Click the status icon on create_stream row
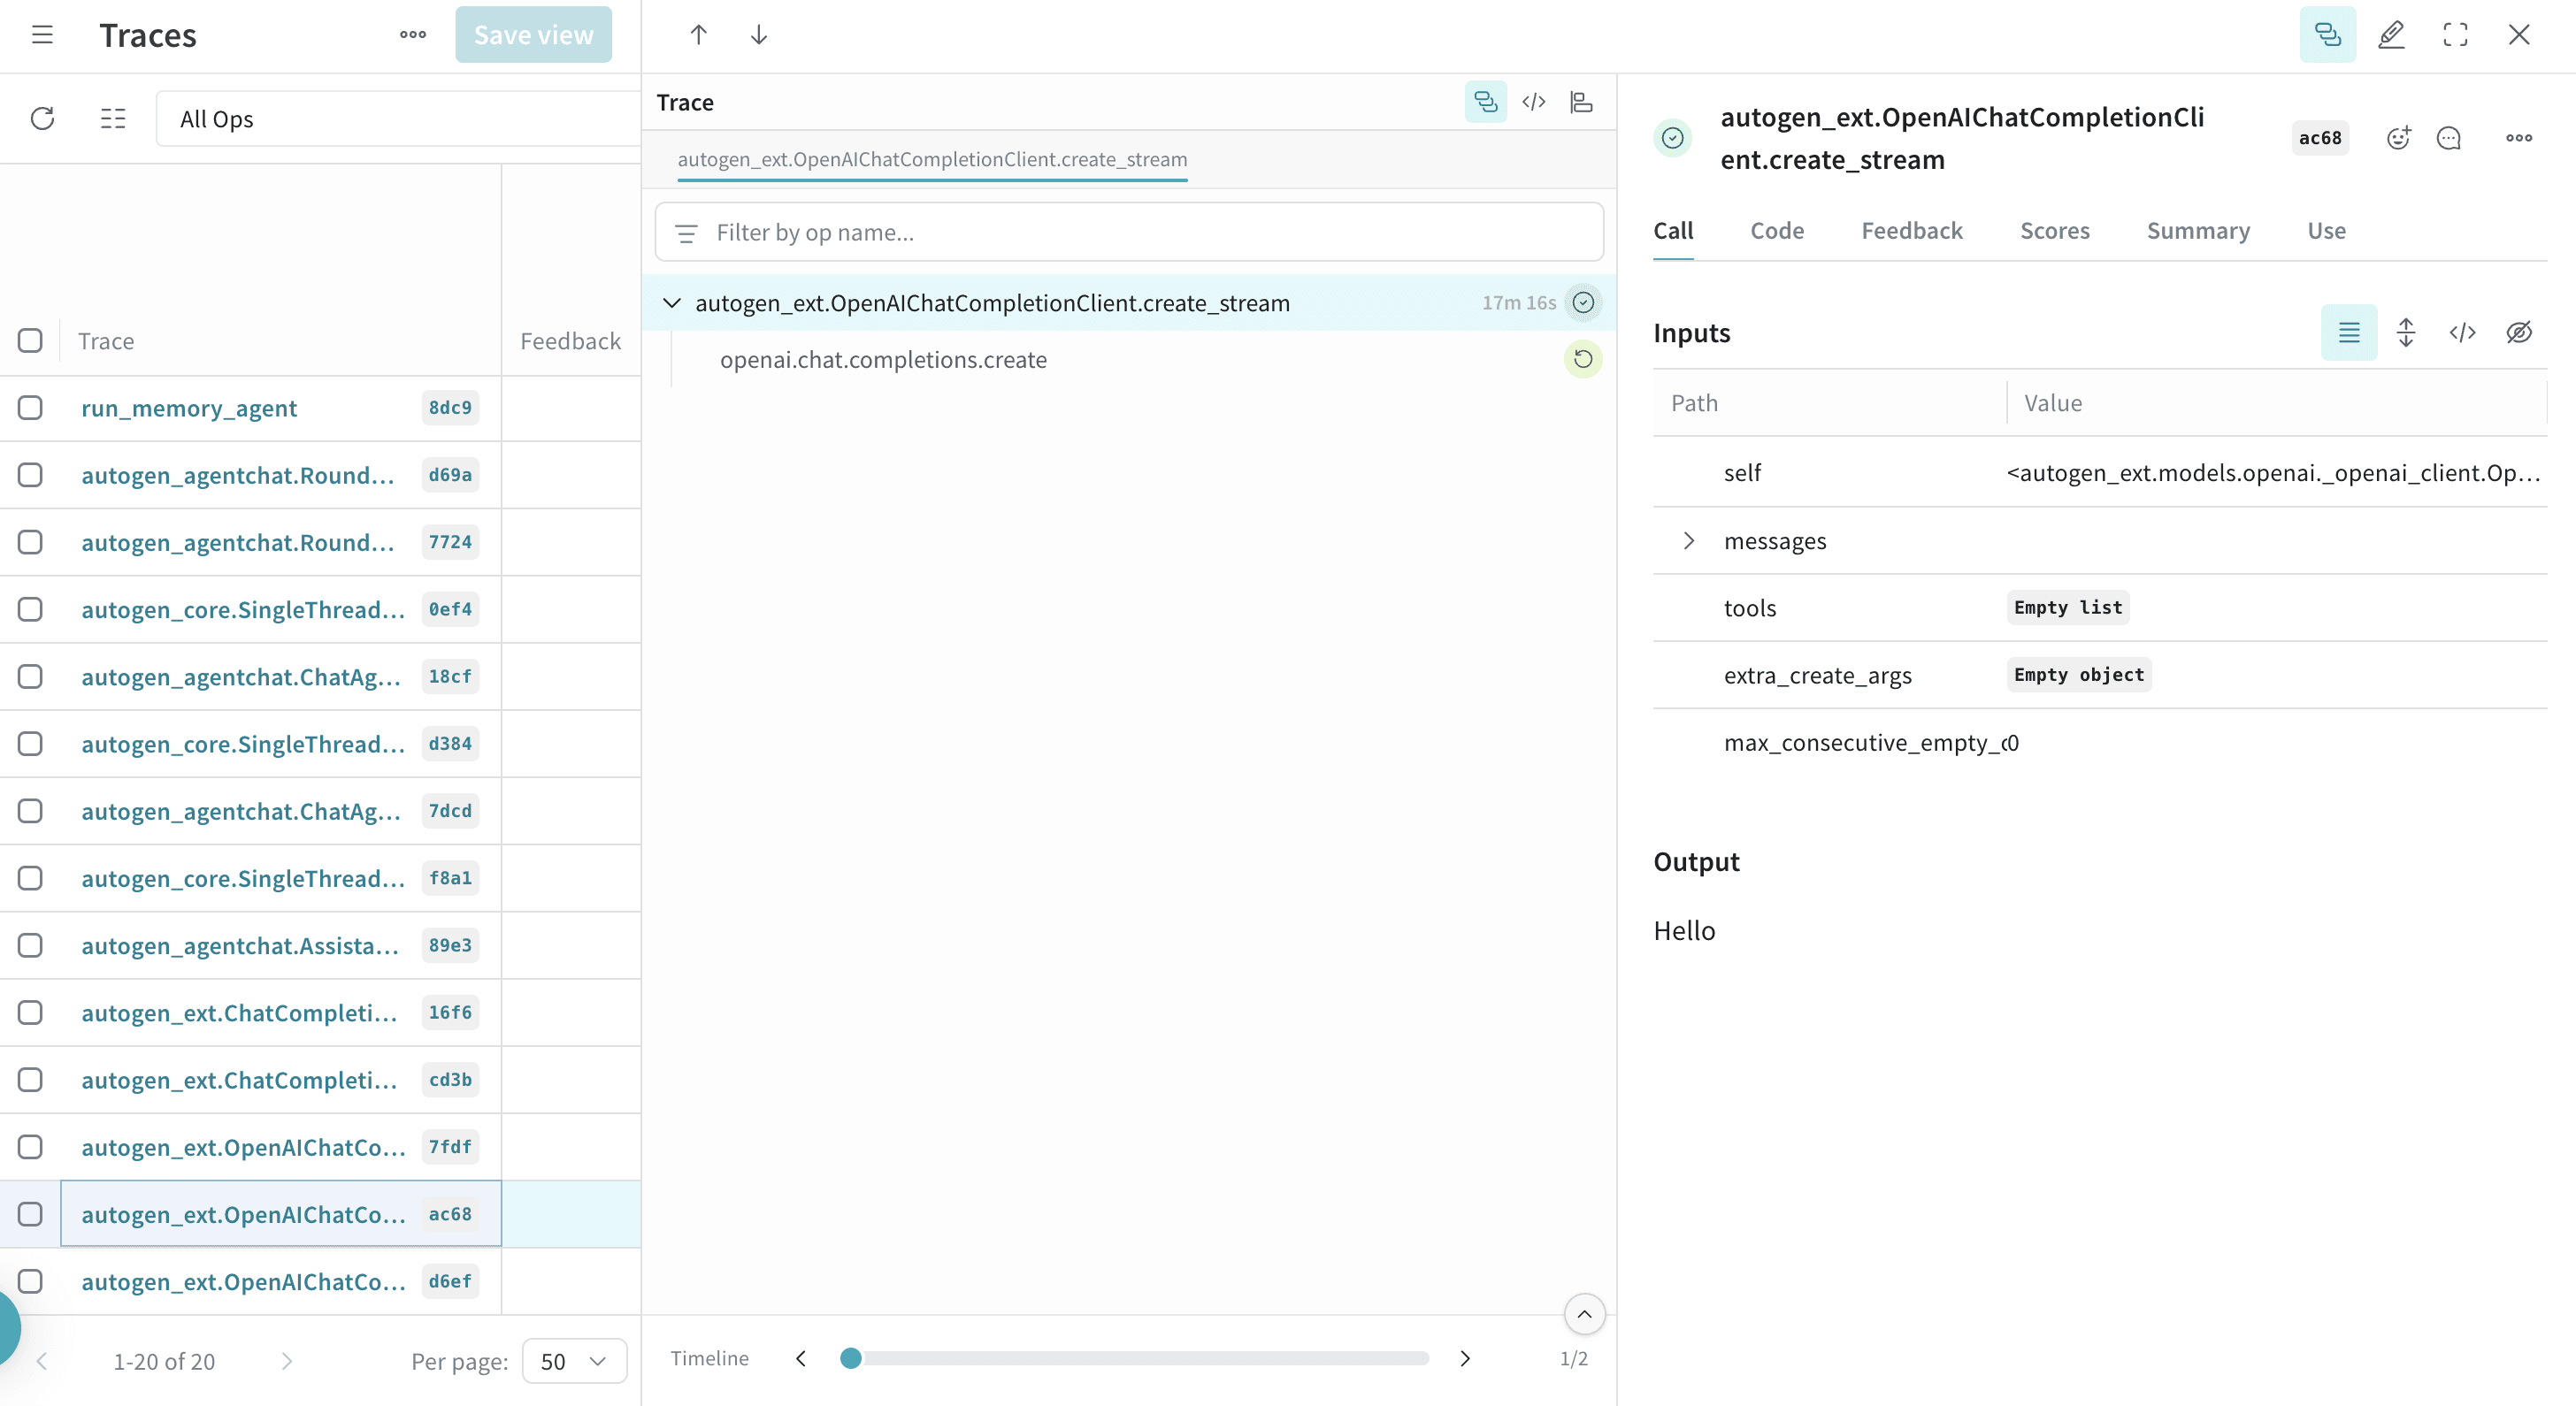 tap(1583, 302)
